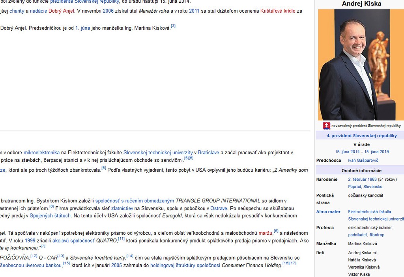Open the Bratislave link
The height and width of the screenshot is (277, 404).
(208, 152)
